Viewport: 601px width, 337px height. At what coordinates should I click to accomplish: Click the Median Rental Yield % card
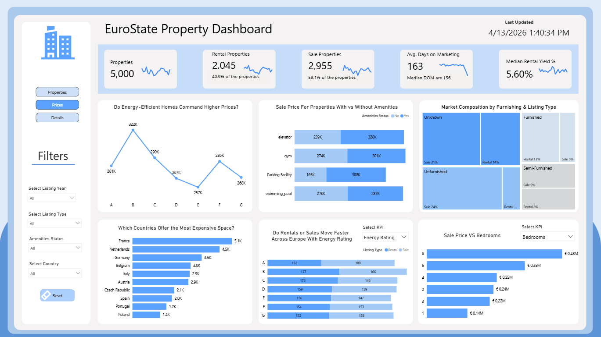[x=536, y=69]
